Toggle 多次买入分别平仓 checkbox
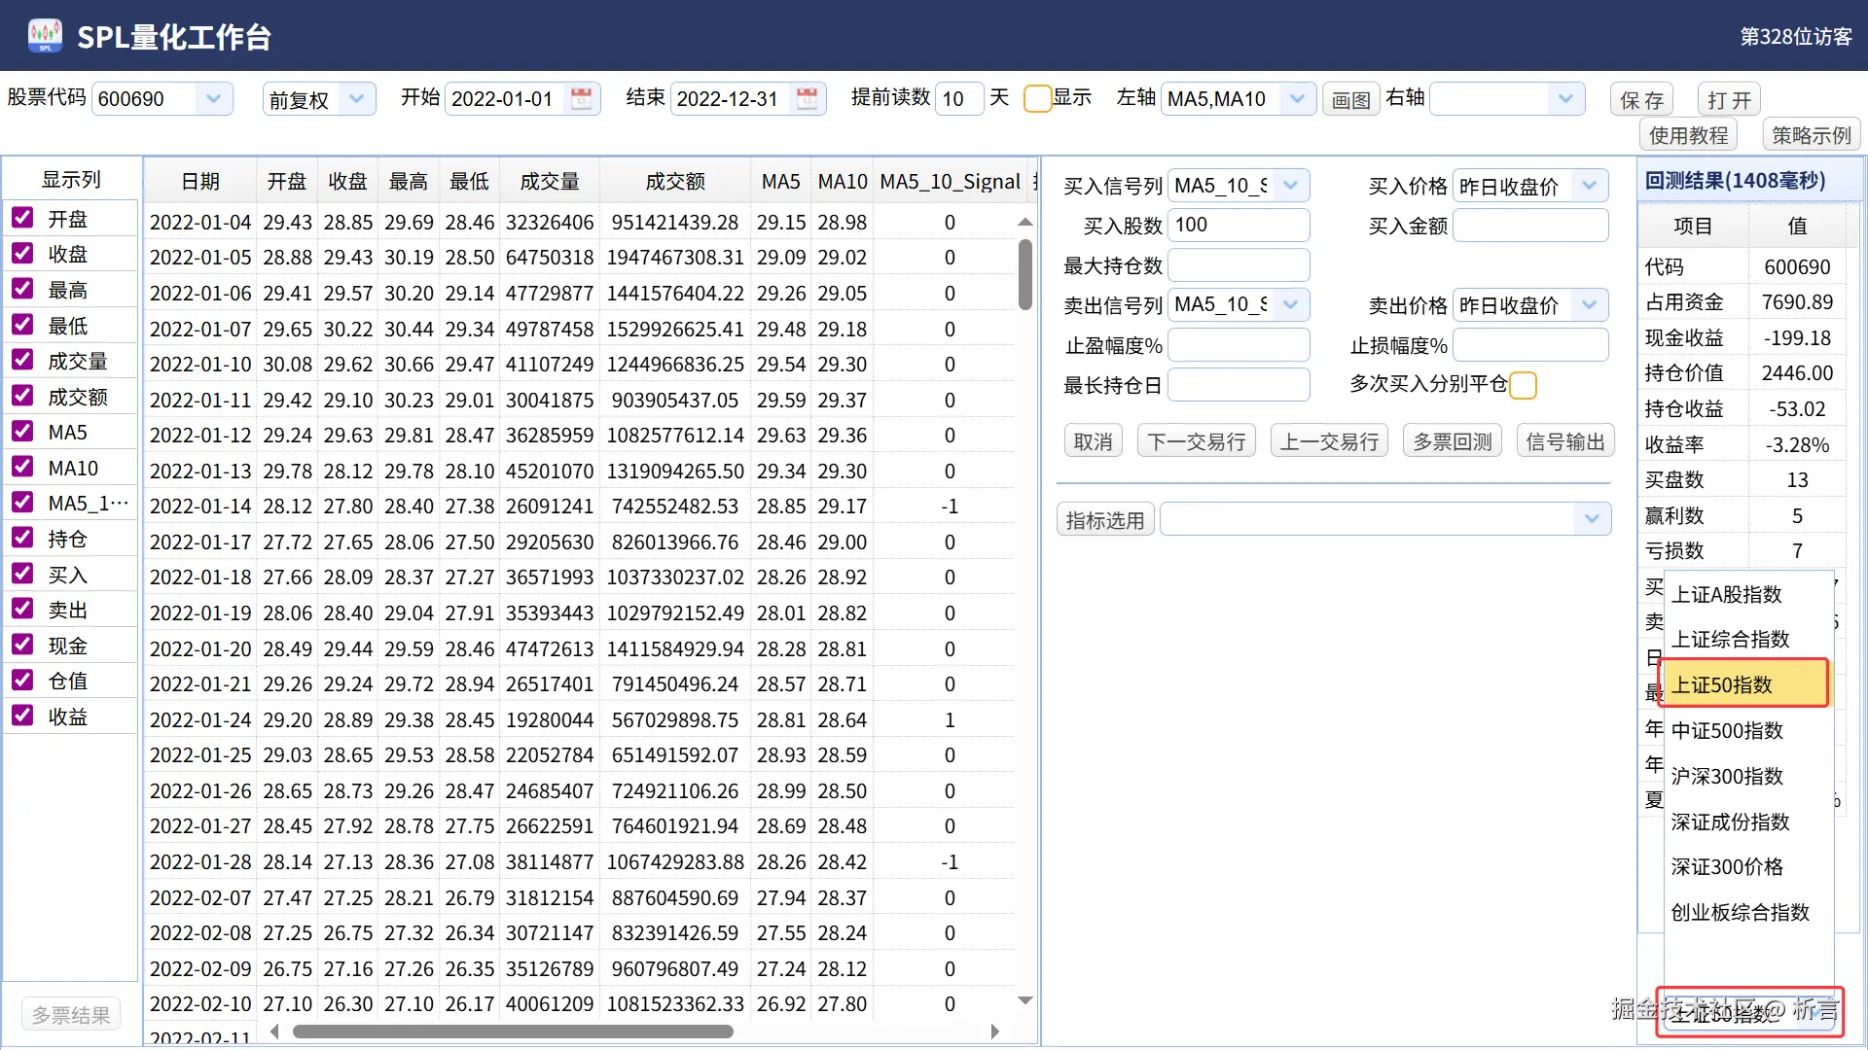Viewport: 1868px width, 1050px height. (x=1523, y=385)
